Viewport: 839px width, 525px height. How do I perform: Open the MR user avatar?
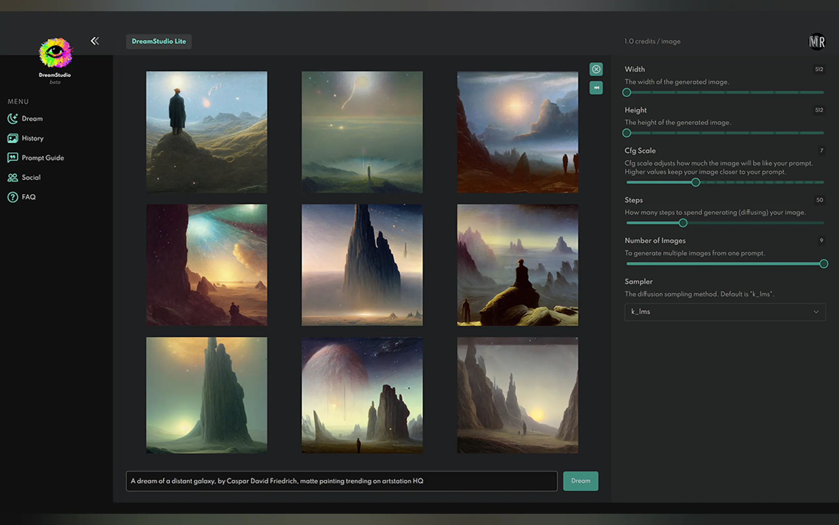(x=817, y=42)
